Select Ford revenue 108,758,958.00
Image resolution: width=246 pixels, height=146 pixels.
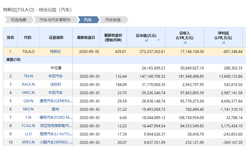(191, 118)
